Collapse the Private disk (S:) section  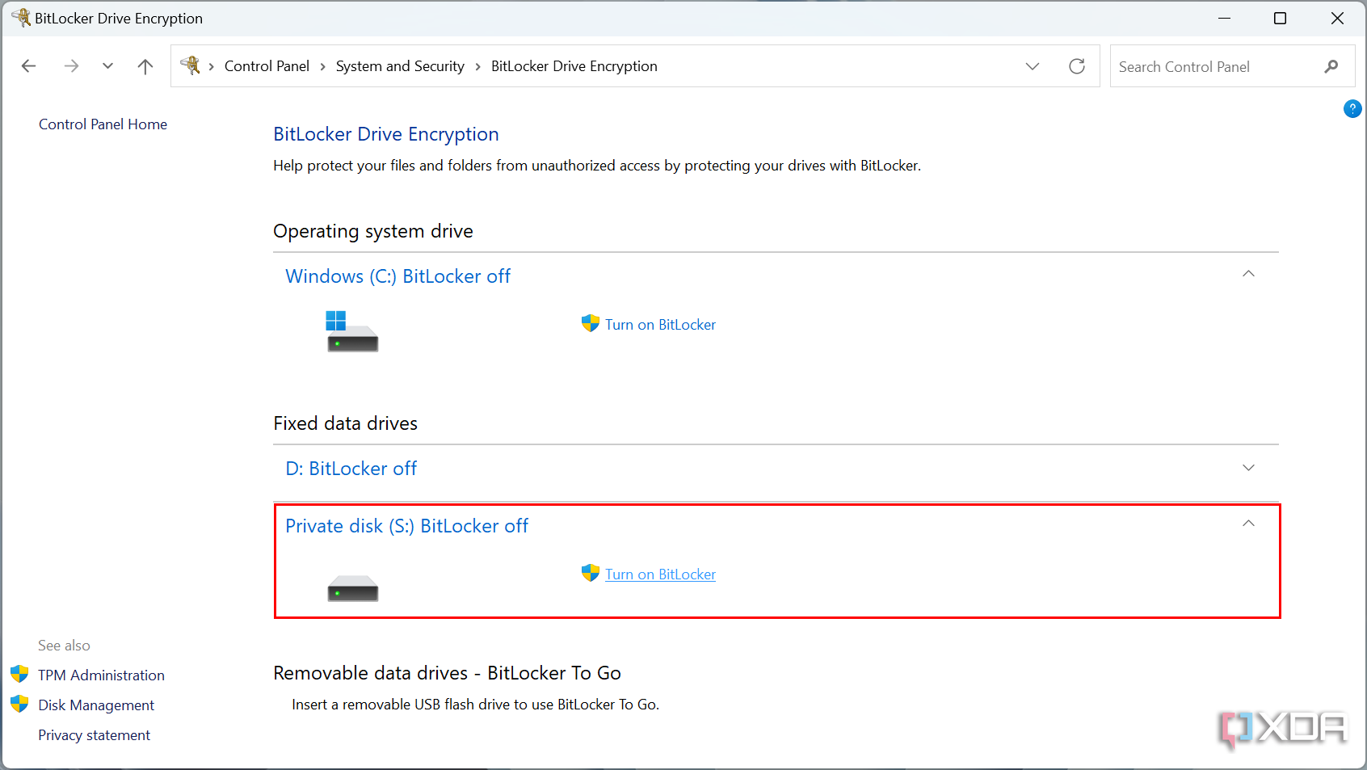(1248, 524)
